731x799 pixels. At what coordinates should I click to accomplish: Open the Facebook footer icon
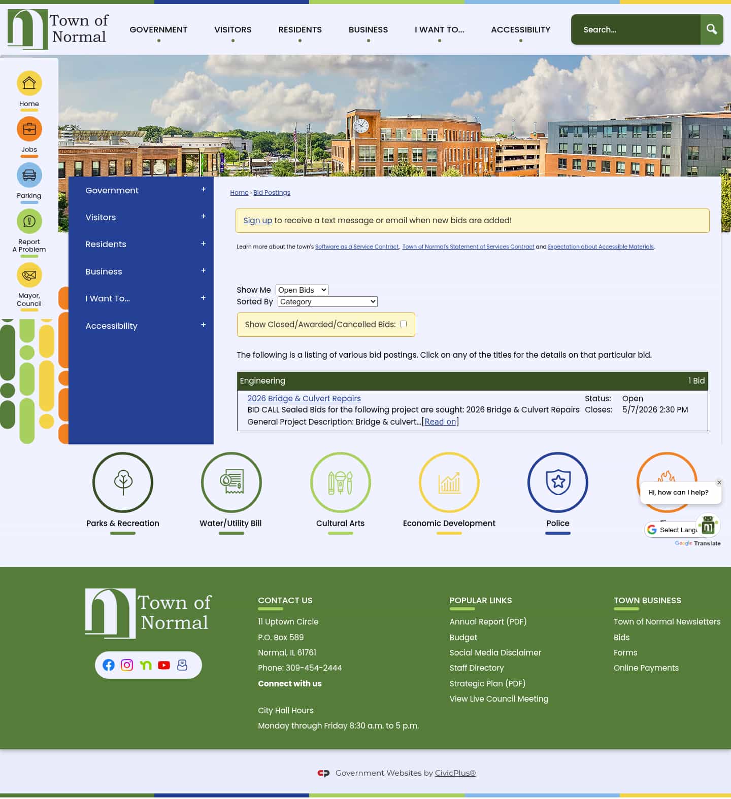coord(109,665)
